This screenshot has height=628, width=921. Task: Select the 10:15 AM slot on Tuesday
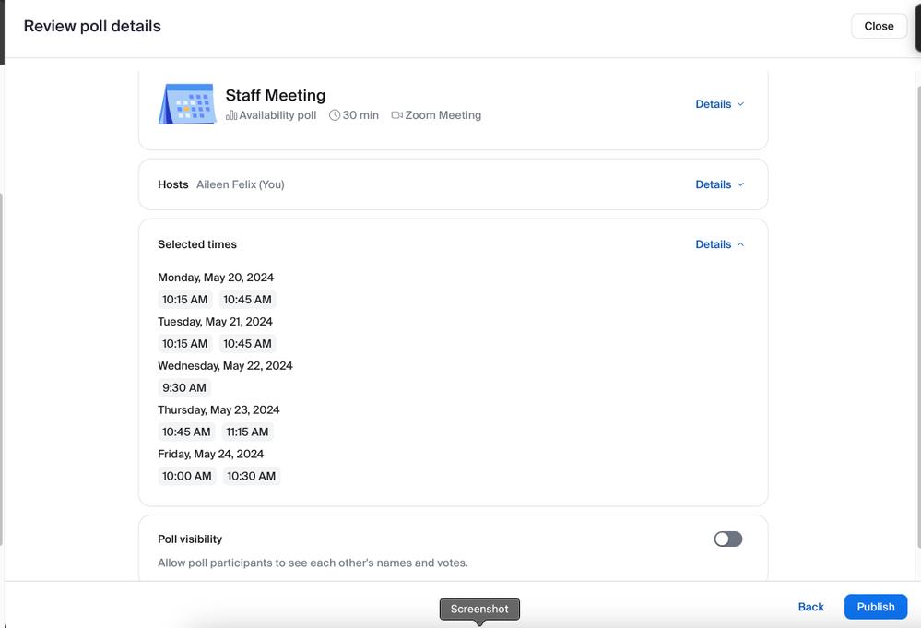click(x=184, y=343)
